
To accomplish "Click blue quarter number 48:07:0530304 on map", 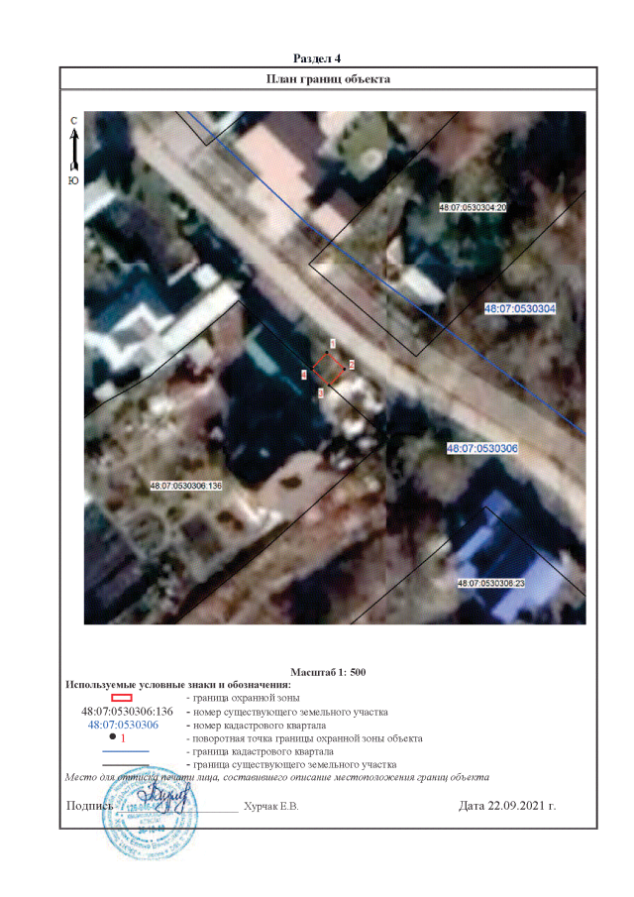I will click(x=520, y=309).
